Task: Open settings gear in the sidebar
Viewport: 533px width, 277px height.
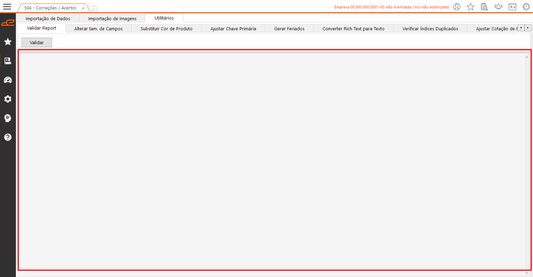Action: 8,99
